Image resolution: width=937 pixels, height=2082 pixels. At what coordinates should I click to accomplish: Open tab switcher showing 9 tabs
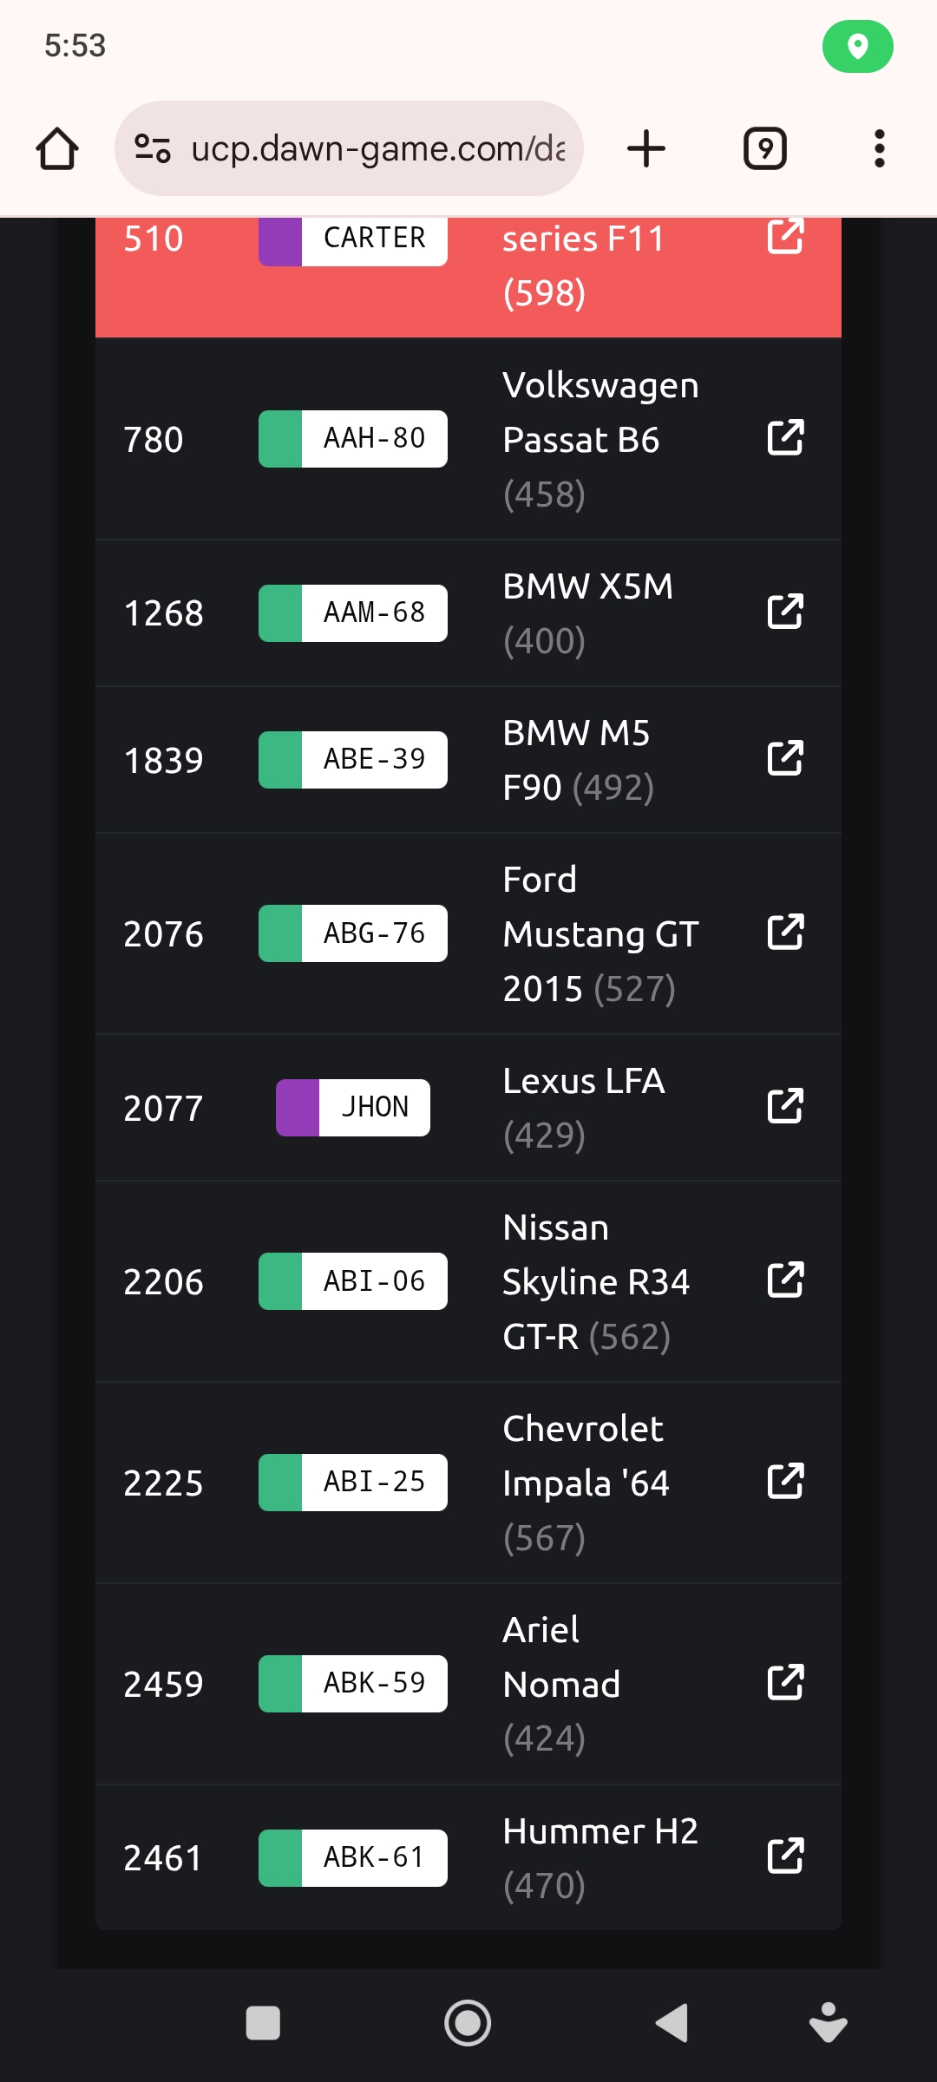tap(765, 148)
